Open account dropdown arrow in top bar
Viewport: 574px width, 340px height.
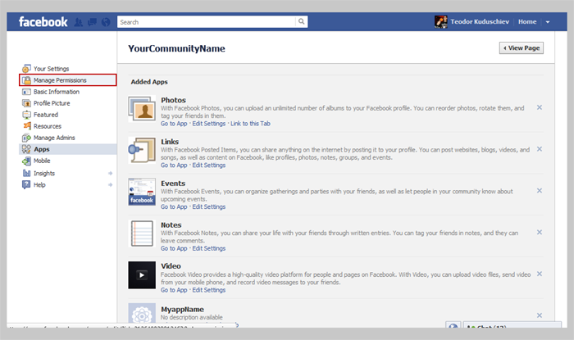pos(548,22)
